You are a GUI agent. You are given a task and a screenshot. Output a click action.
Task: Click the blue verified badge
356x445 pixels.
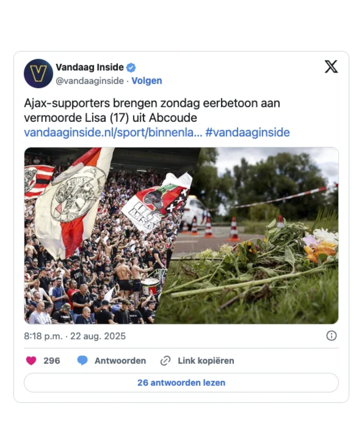[x=131, y=68]
